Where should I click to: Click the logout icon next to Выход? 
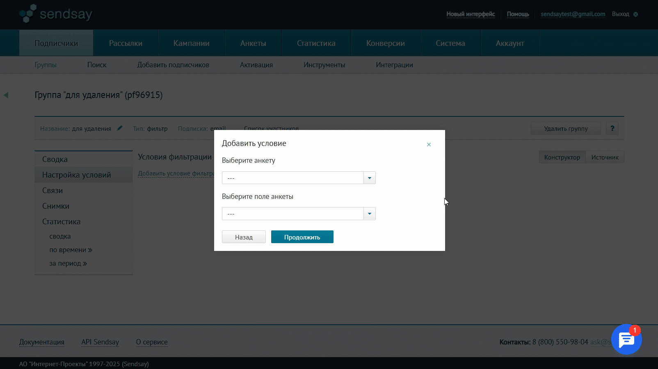[x=636, y=14]
